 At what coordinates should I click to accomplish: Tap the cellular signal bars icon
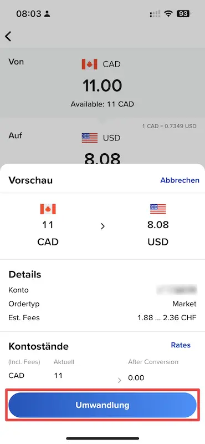pos(155,13)
